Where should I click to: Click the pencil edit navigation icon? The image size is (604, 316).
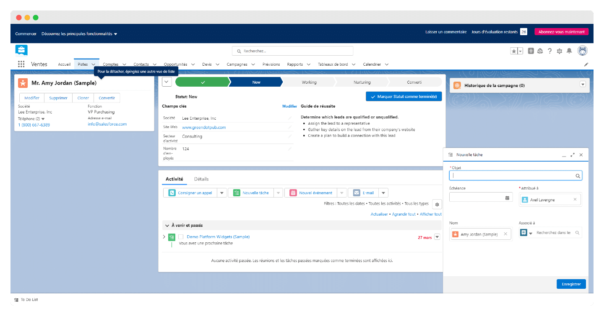[586, 64]
